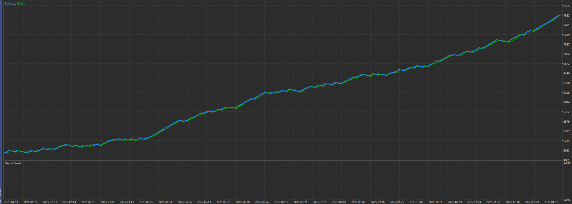Click the 2025.12.29 date label
Screen dimensions: 572x204
(532, 202)
